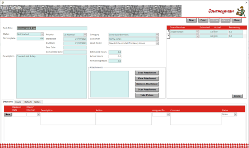This screenshot has height=148, width=249.
Task: Click the Task Title field
Action: 52,28
